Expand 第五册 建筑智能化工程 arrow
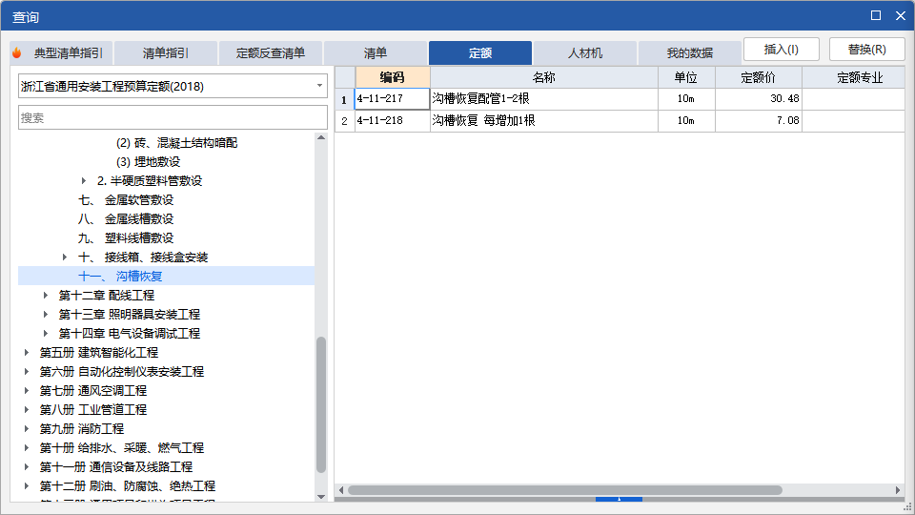The image size is (915, 515). [27, 353]
